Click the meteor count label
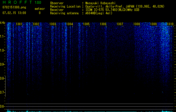 [40, 9]
